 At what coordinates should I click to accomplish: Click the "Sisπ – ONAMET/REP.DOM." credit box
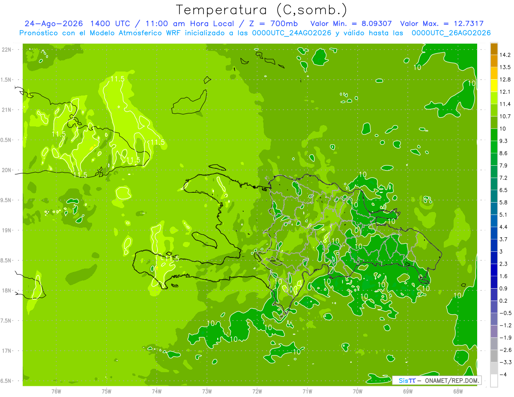coord(437,380)
